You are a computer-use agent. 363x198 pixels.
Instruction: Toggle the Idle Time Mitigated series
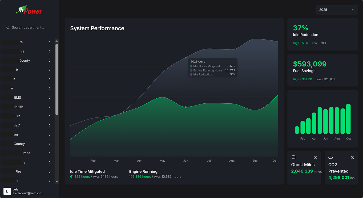(87, 171)
